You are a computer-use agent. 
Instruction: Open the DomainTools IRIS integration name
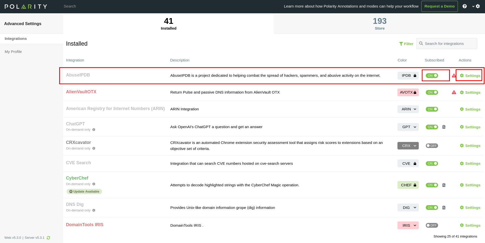click(85, 225)
